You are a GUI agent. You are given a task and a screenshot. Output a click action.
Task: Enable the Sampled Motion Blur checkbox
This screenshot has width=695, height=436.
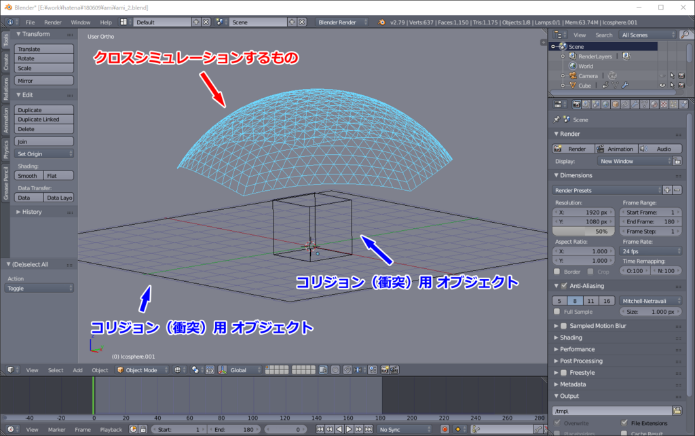coord(564,326)
